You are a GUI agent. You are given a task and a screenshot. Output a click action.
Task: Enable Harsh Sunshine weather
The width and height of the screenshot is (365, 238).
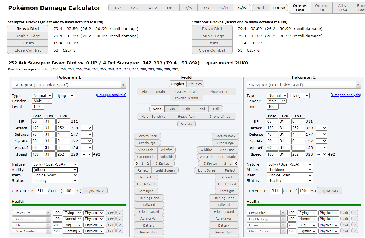click(x=153, y=117)
